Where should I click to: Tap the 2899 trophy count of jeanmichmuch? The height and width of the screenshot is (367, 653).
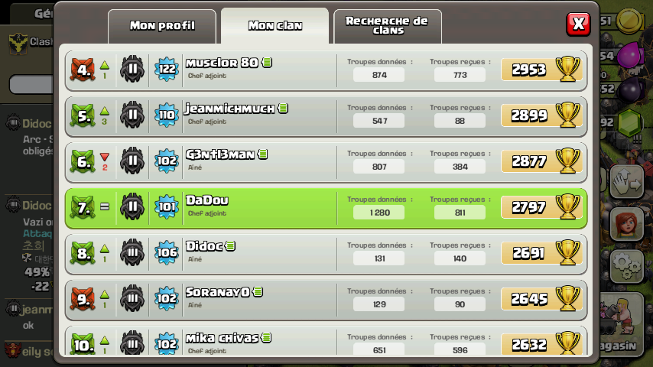pyautogui.click(x=529, y=115)
